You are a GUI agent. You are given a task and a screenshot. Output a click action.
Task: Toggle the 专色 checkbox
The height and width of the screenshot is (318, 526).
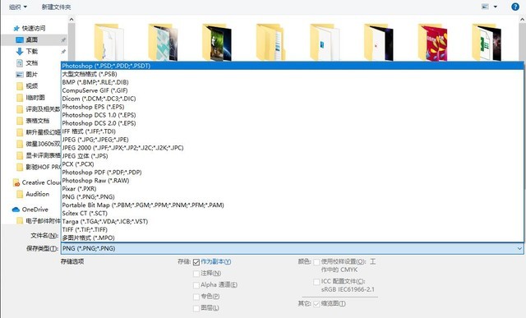tap(196, 297)
